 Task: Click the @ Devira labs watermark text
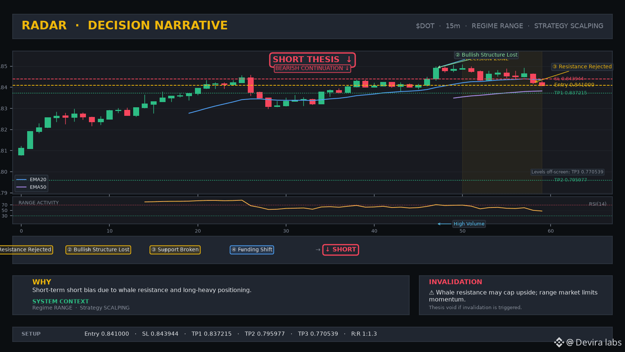click(x=594, y=342)
